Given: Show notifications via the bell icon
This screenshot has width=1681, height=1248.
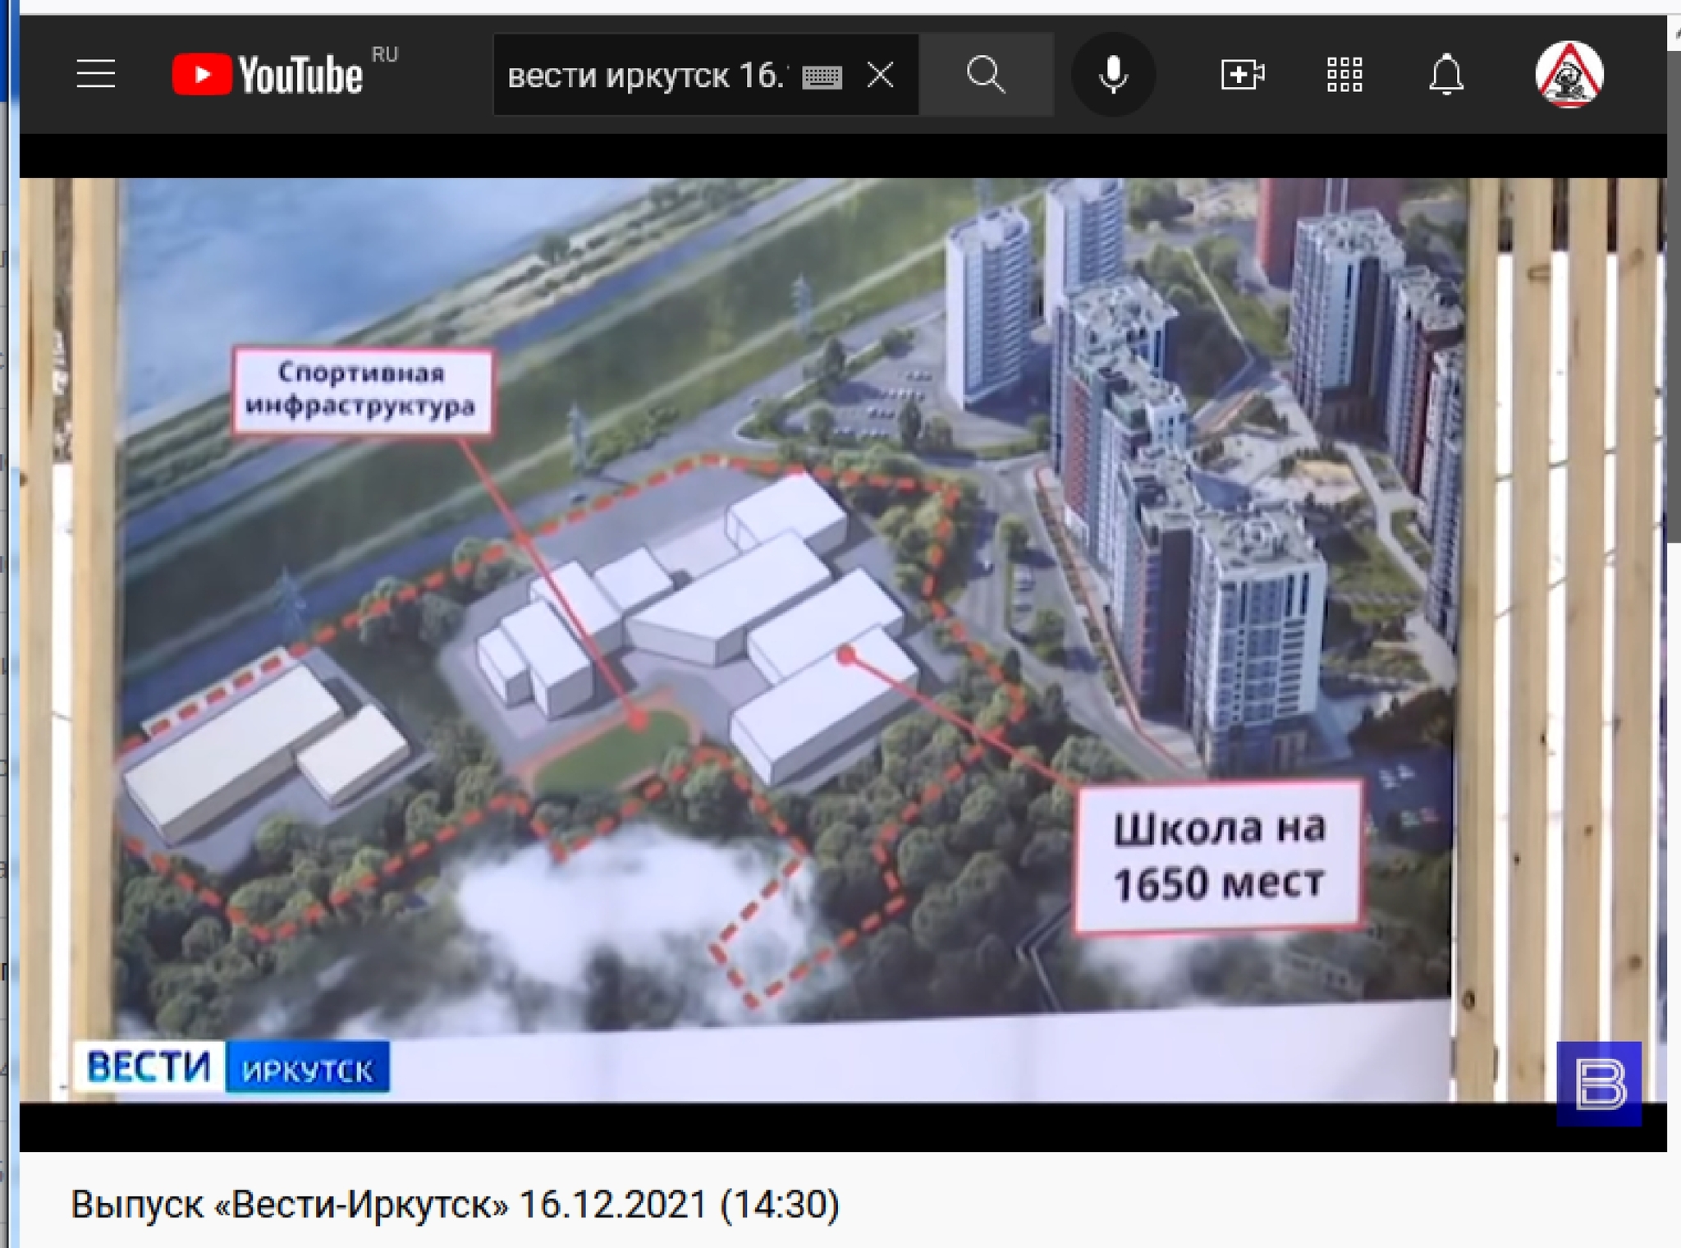Looking at the screenshot, I should pos(1446,75).
